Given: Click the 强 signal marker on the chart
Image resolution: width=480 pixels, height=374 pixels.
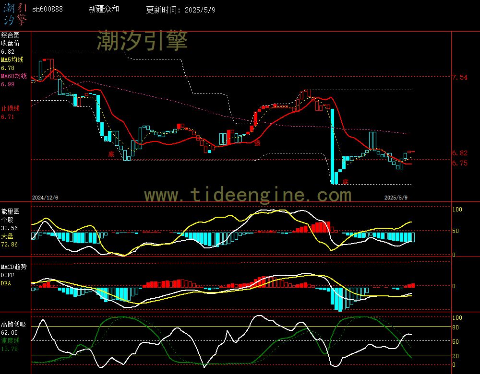Looking at the screenshot, I should (257, 142).
